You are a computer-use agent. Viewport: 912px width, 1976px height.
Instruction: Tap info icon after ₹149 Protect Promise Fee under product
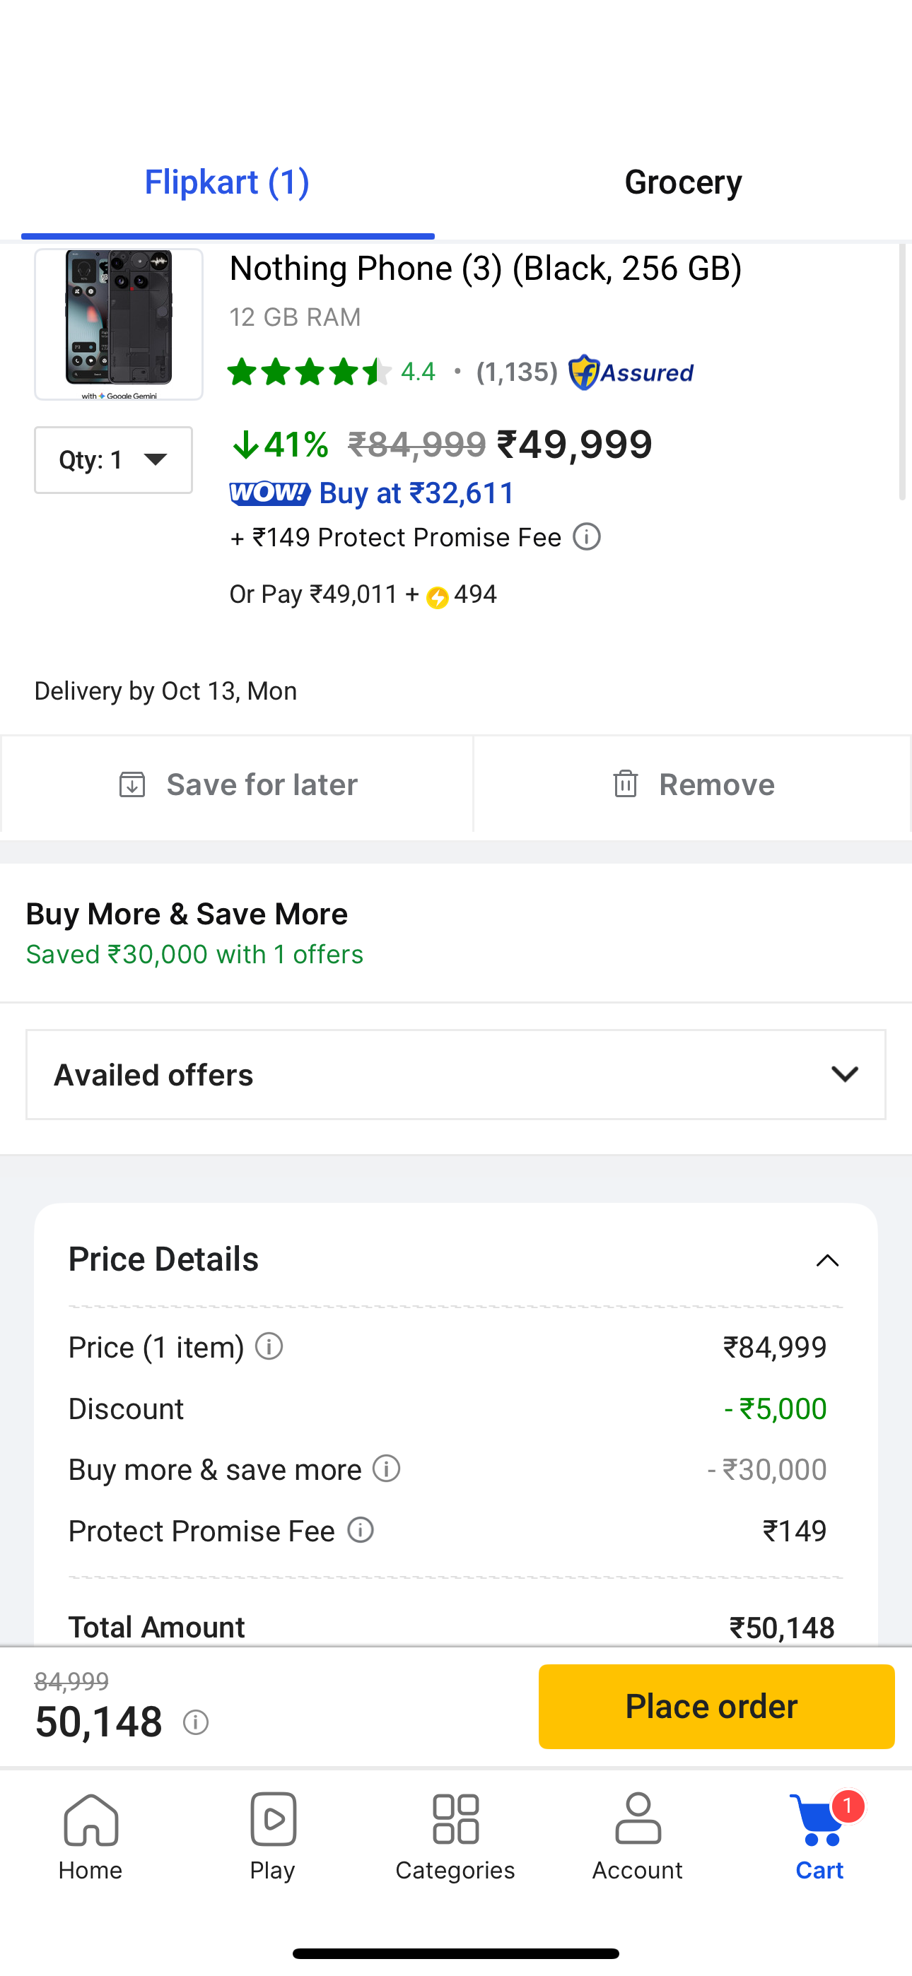pos(587,537)
